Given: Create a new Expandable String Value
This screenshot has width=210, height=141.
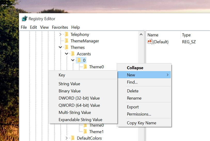Looking at the screenshot, I should point(83,120).
